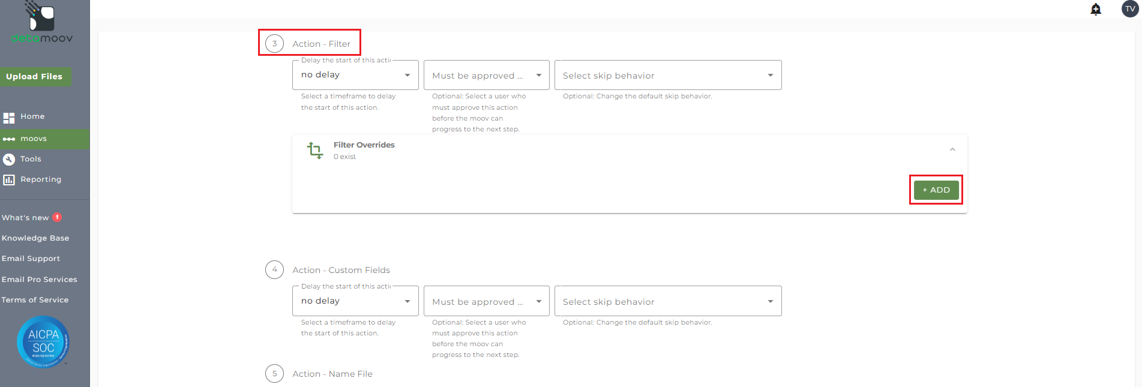Click the AICPA SOC badge
The width and height of the screenshot is (1142, 387).
(43, 341)
